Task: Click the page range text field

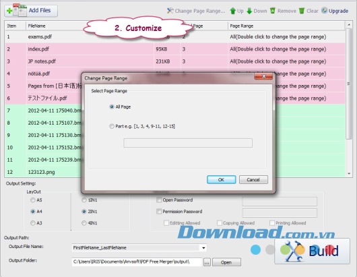Action: click(x=188, y=143)
